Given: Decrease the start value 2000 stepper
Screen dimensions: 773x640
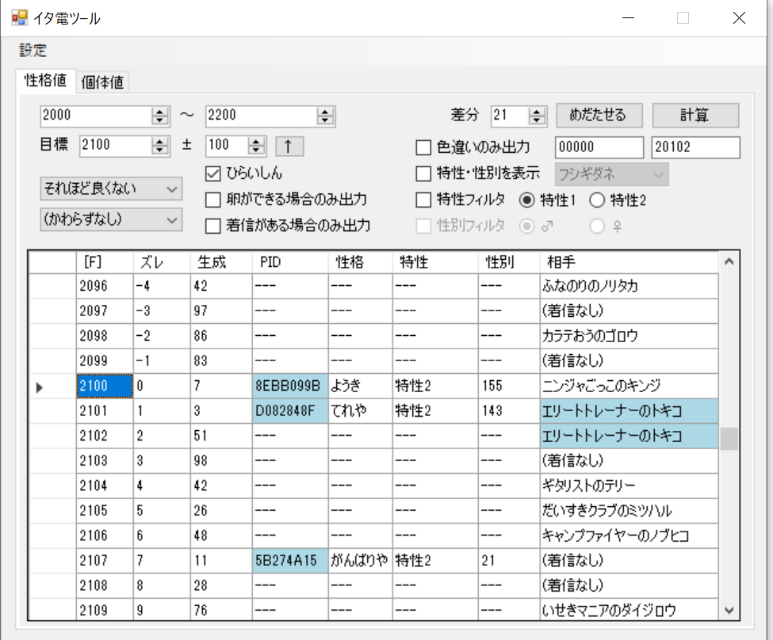Looking at the screenshot, I should [159, 120].
